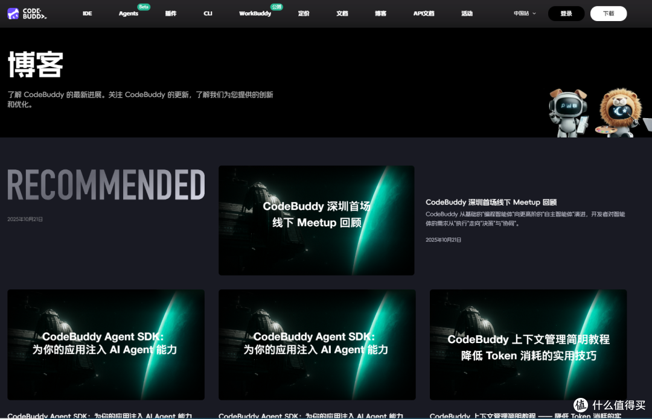The width and height of the screenshot is (652, 419).
Task: Open the 上下文管理简明教程 card thumbnail
Action: (x=528, y=345)
